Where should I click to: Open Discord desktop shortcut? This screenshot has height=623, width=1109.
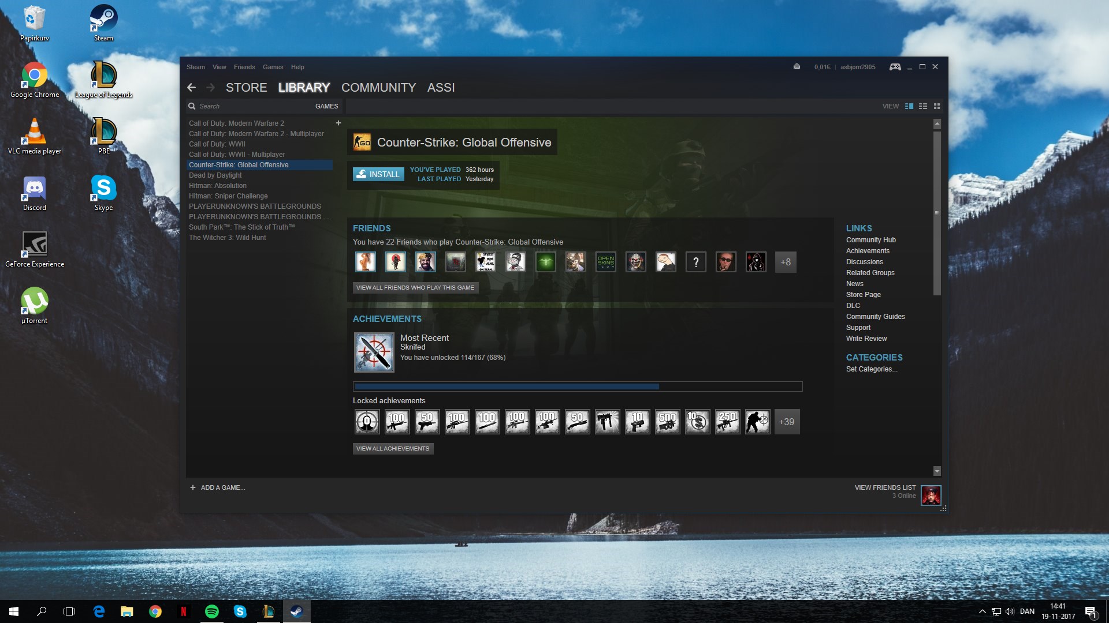coord(35,193)
